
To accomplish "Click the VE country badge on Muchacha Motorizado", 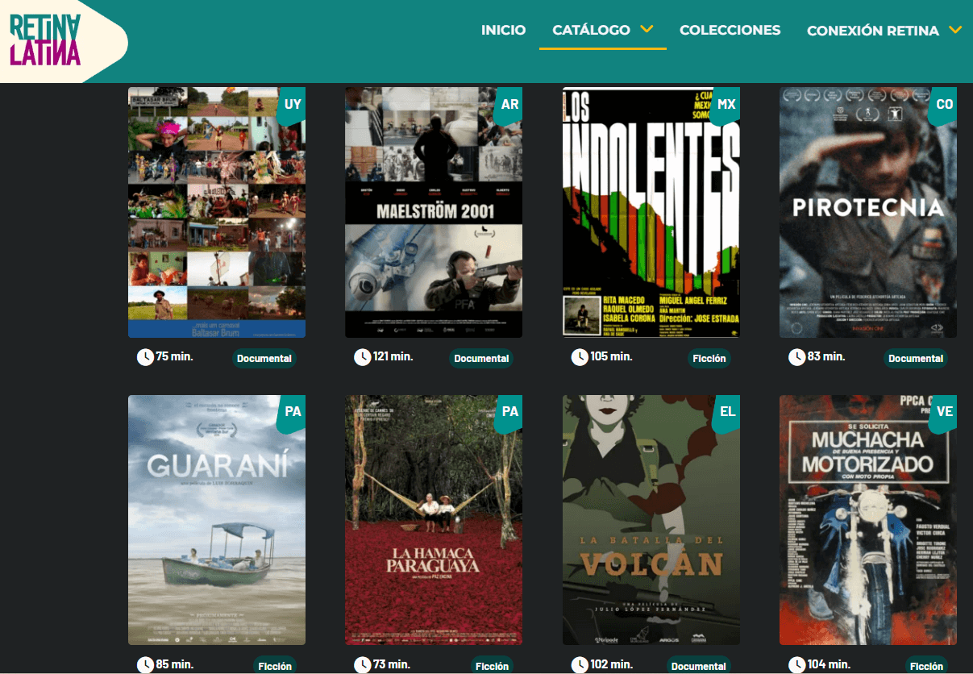I will pos(944,412).
